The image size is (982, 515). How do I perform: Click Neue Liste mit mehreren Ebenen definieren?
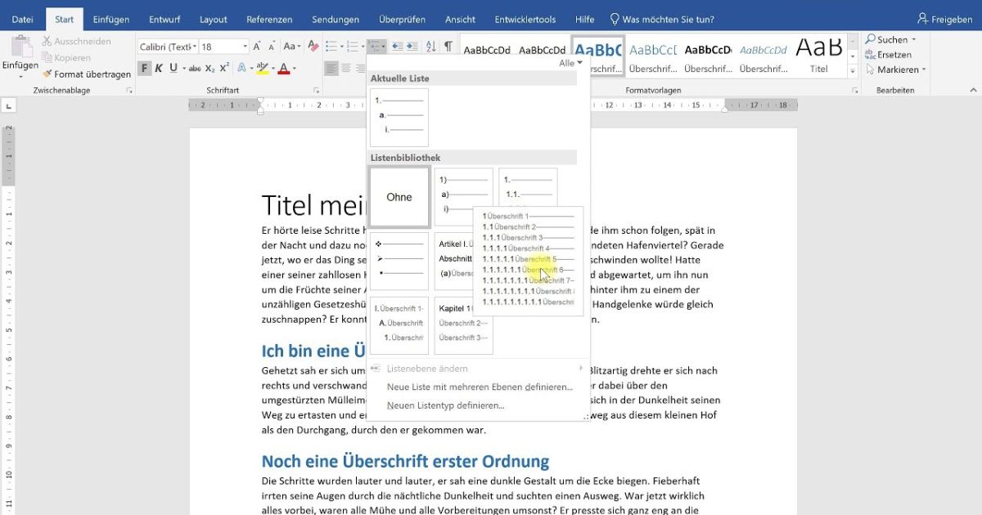(x=480, y=387)
